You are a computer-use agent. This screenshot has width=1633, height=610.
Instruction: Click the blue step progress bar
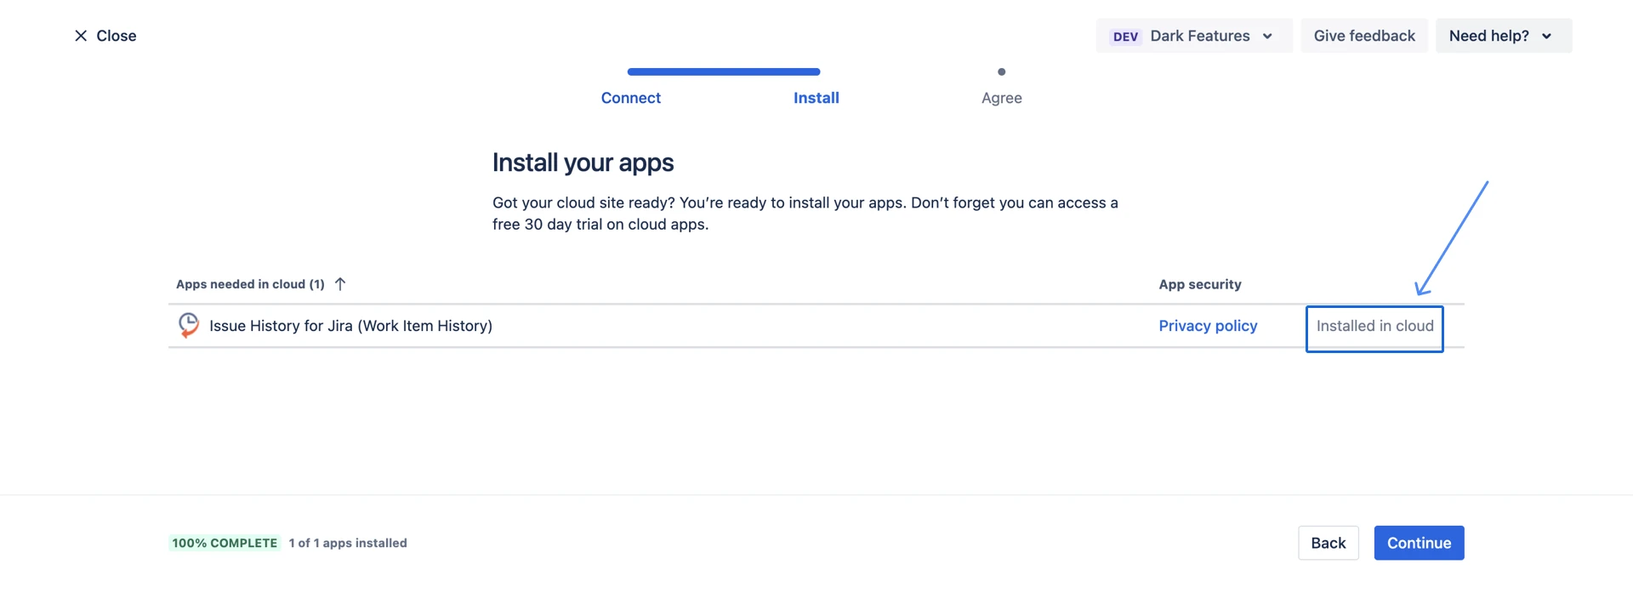point(724,71)
